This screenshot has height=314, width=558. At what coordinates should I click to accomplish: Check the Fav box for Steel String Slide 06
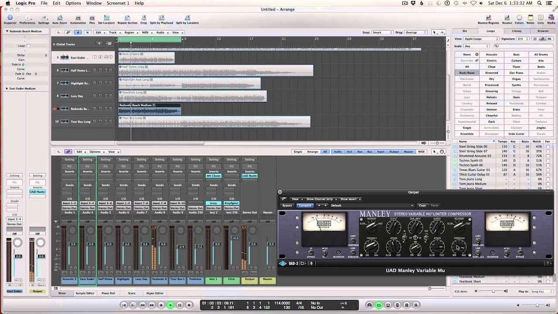[x=548, y=147]
